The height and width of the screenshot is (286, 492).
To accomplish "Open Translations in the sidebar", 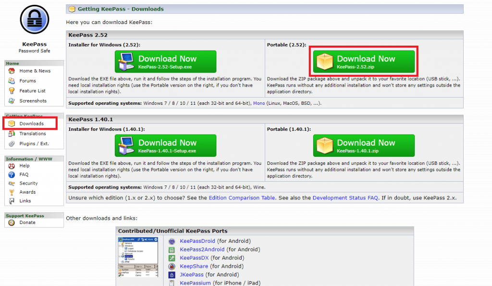I will [33, 134].
